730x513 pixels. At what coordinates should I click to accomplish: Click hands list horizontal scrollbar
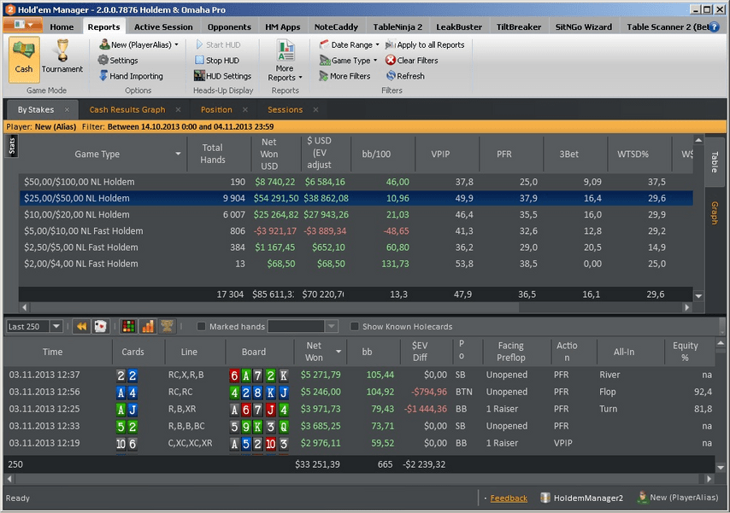(x=358, y=479)
